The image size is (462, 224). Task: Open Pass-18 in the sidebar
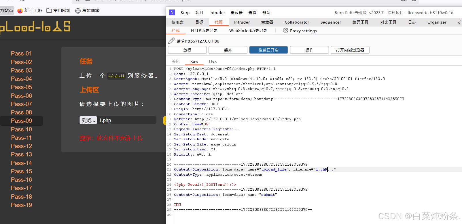coord(21,197)
